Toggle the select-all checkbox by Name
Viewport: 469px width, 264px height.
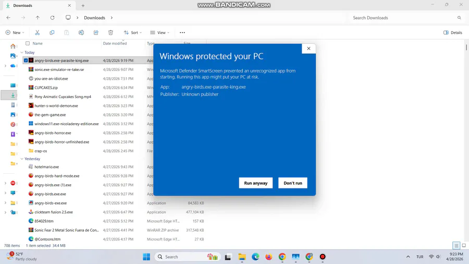click(28, 43)
